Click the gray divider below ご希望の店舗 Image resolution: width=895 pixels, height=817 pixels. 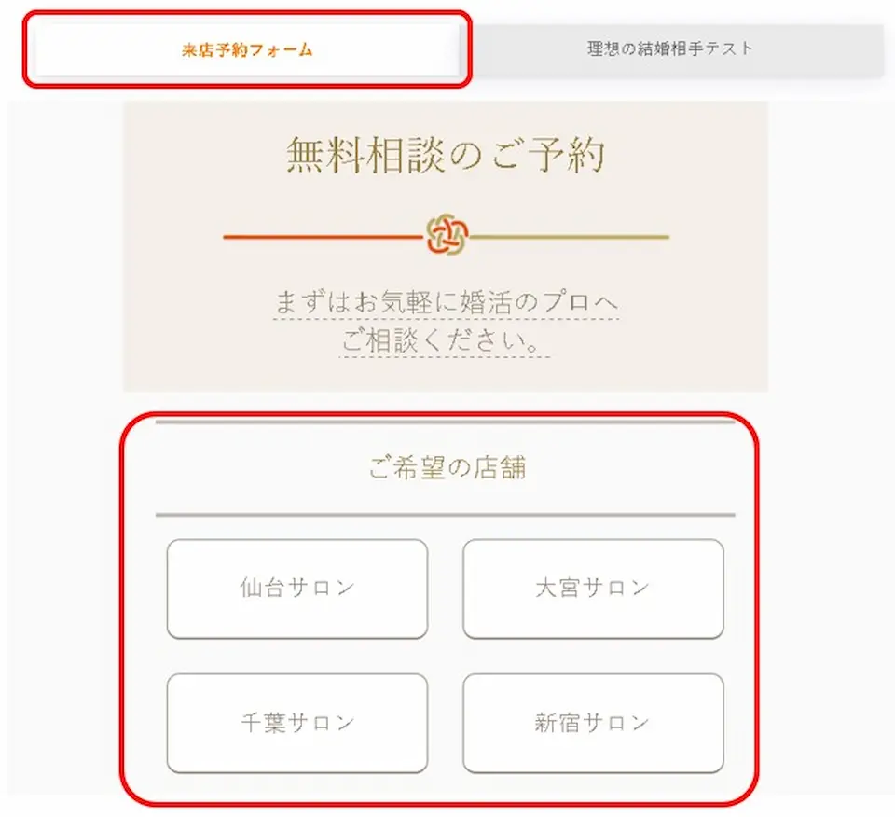(x=446, y=515)
